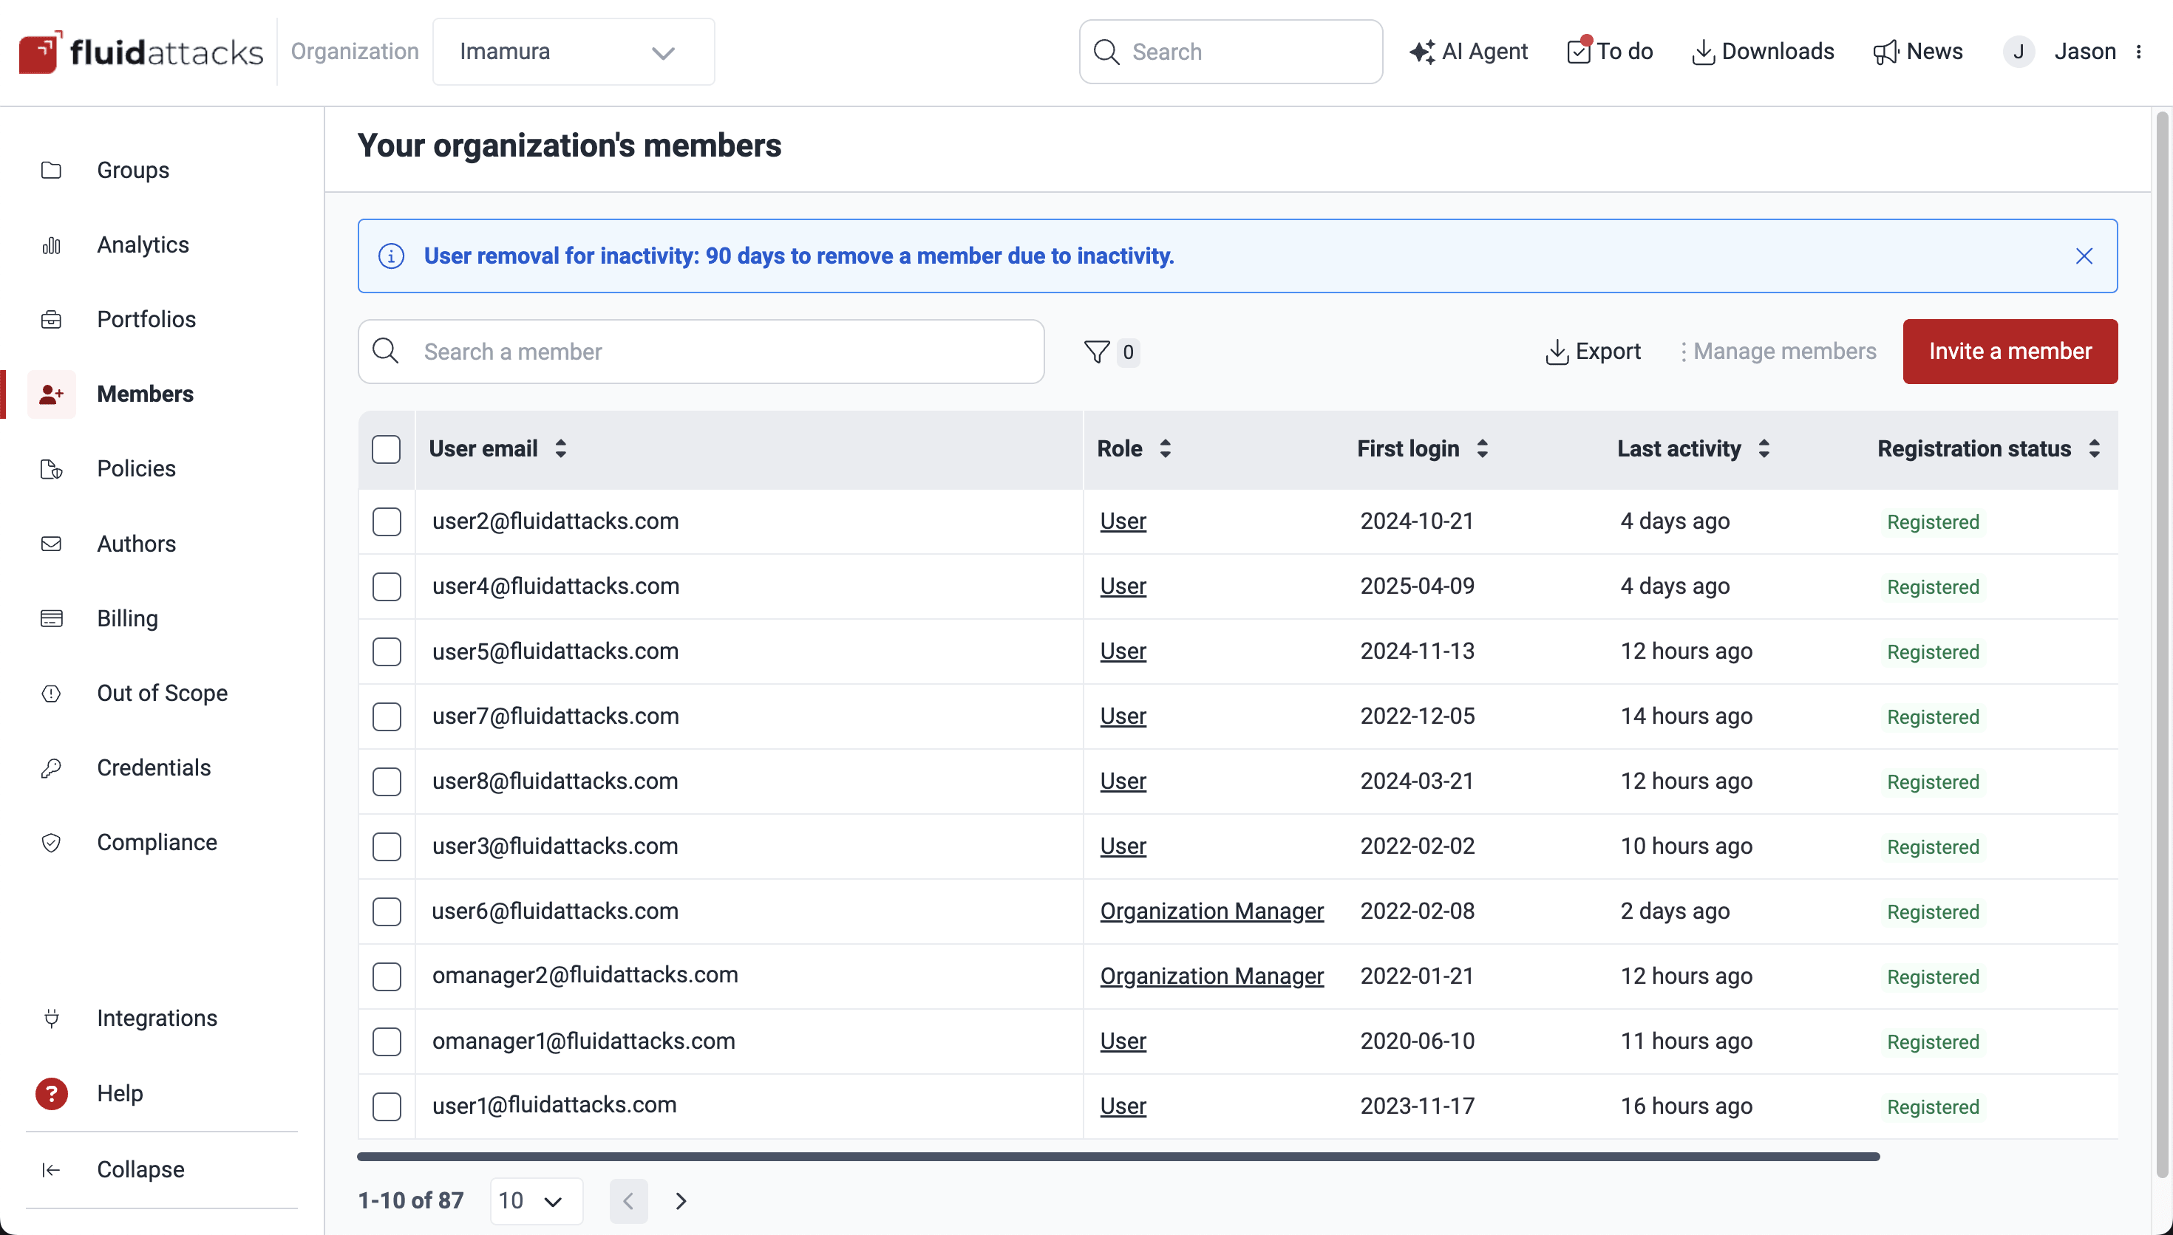
Task: Check the select-all members checkbox
Action: click(387, 450)
